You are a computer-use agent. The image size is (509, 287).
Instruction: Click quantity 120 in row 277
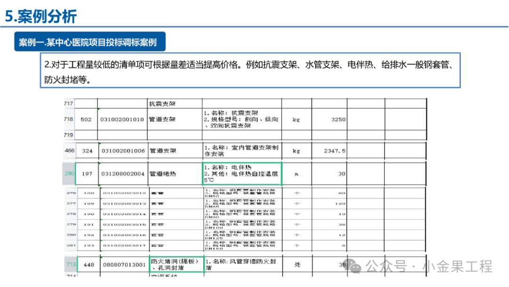click(329, 203)
